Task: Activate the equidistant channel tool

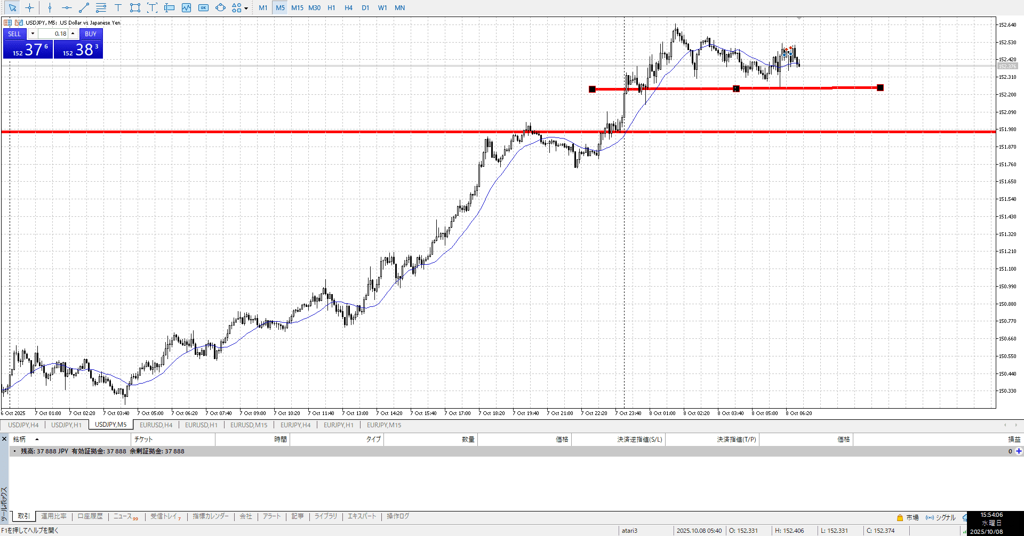Action: (x=101, y=7)
